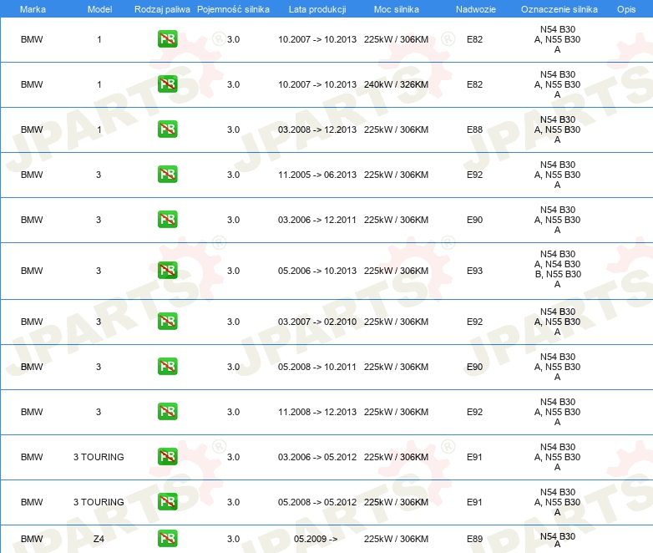Select the 3.0 capacity cell in the Z4 row

coord(233,539)
